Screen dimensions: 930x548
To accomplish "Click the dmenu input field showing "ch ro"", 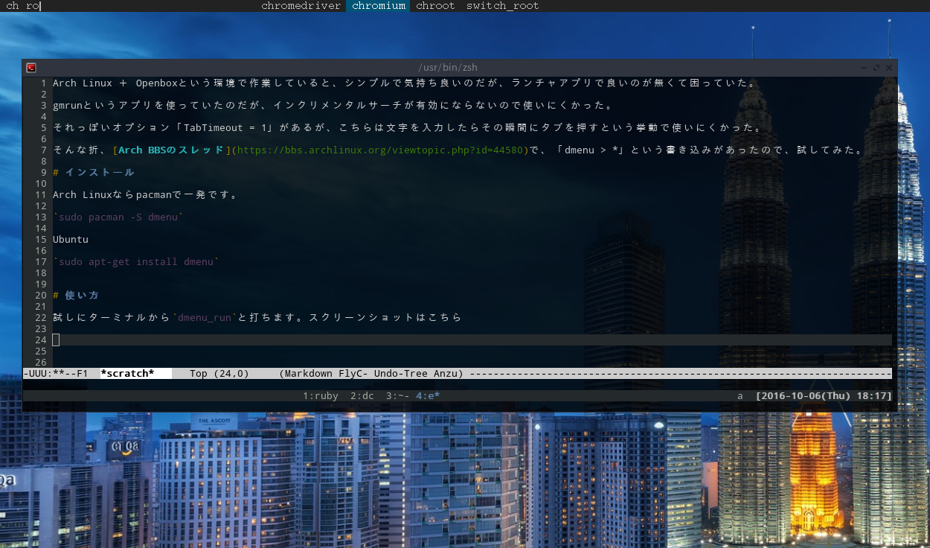I will coord(21,6).
